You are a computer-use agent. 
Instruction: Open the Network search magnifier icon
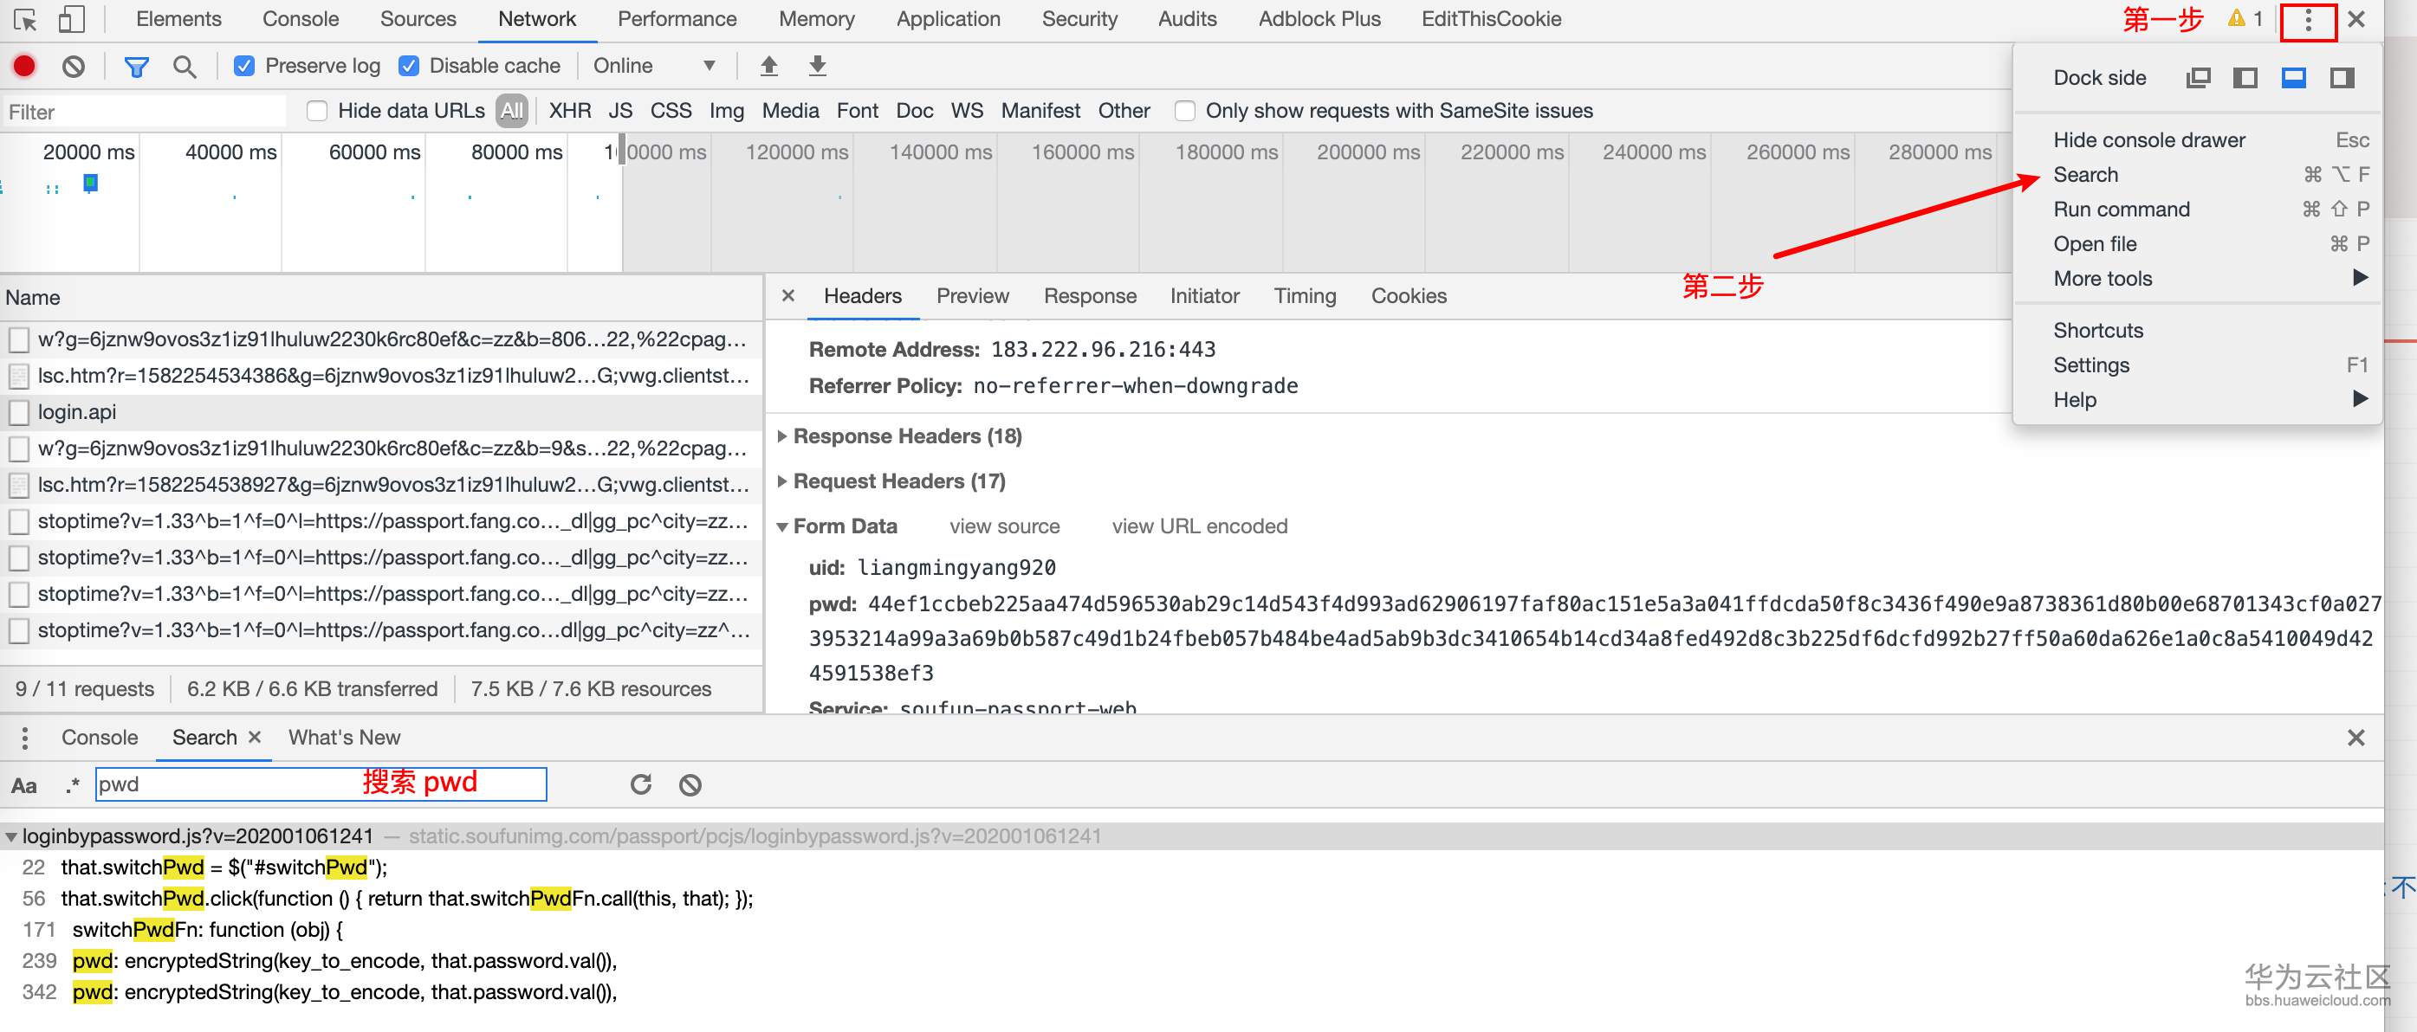point(185,66)
